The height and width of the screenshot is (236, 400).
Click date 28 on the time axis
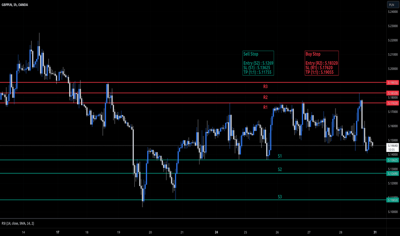pos(341,233)
